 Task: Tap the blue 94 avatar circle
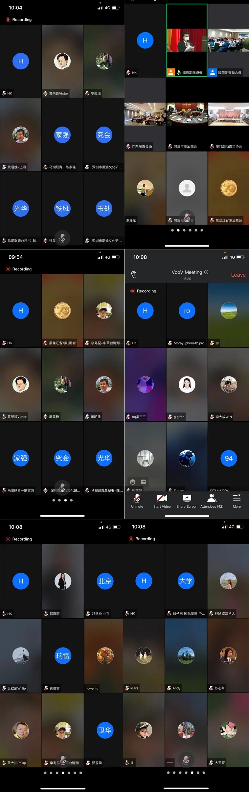pyautogui.click(x=229, y=458)
